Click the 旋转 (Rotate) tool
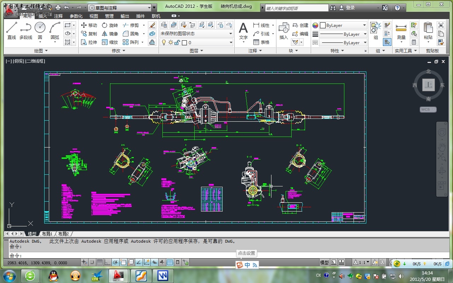This screenshot has height=283, width=453. (110, 25)
